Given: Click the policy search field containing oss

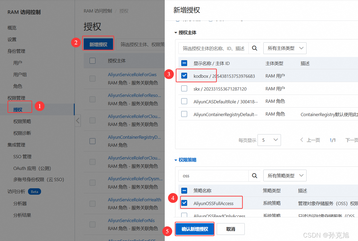Looking at the screenshot, I should 214,176.
